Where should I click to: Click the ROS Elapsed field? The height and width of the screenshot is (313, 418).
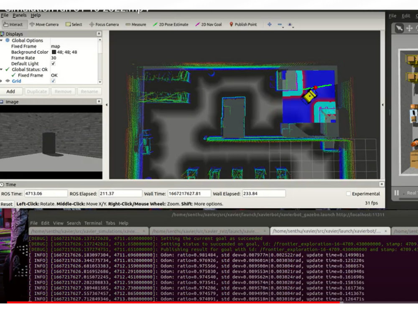[120, 194]
